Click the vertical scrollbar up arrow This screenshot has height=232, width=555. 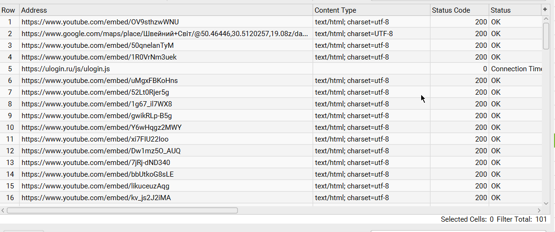[546, 19]
